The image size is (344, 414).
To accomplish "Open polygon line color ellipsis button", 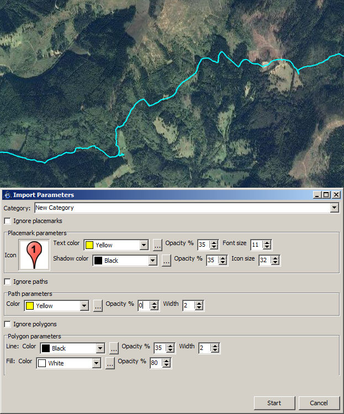I will pos(114,348).
